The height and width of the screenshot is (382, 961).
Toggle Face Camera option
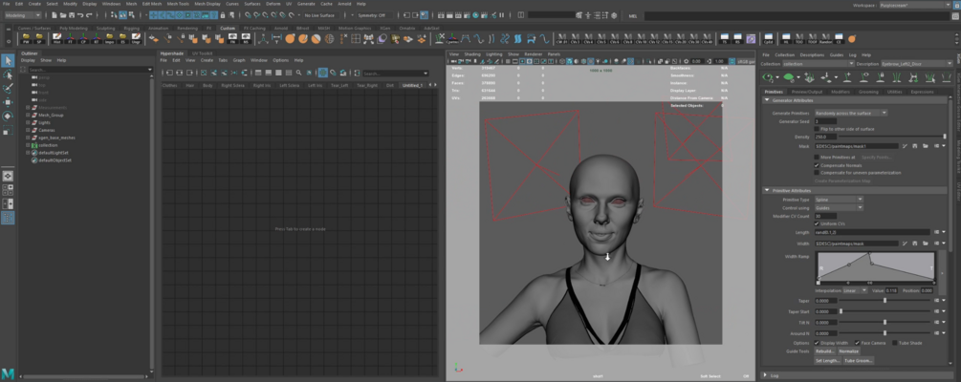point(857,343)
